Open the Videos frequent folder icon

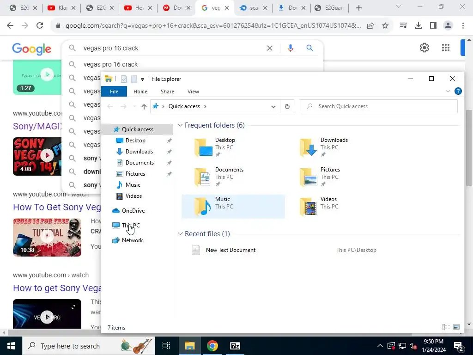click(x=309, y=207)
